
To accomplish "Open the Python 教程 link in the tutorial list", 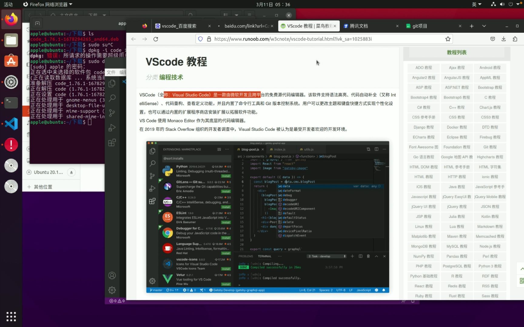I will pos(489,266).
